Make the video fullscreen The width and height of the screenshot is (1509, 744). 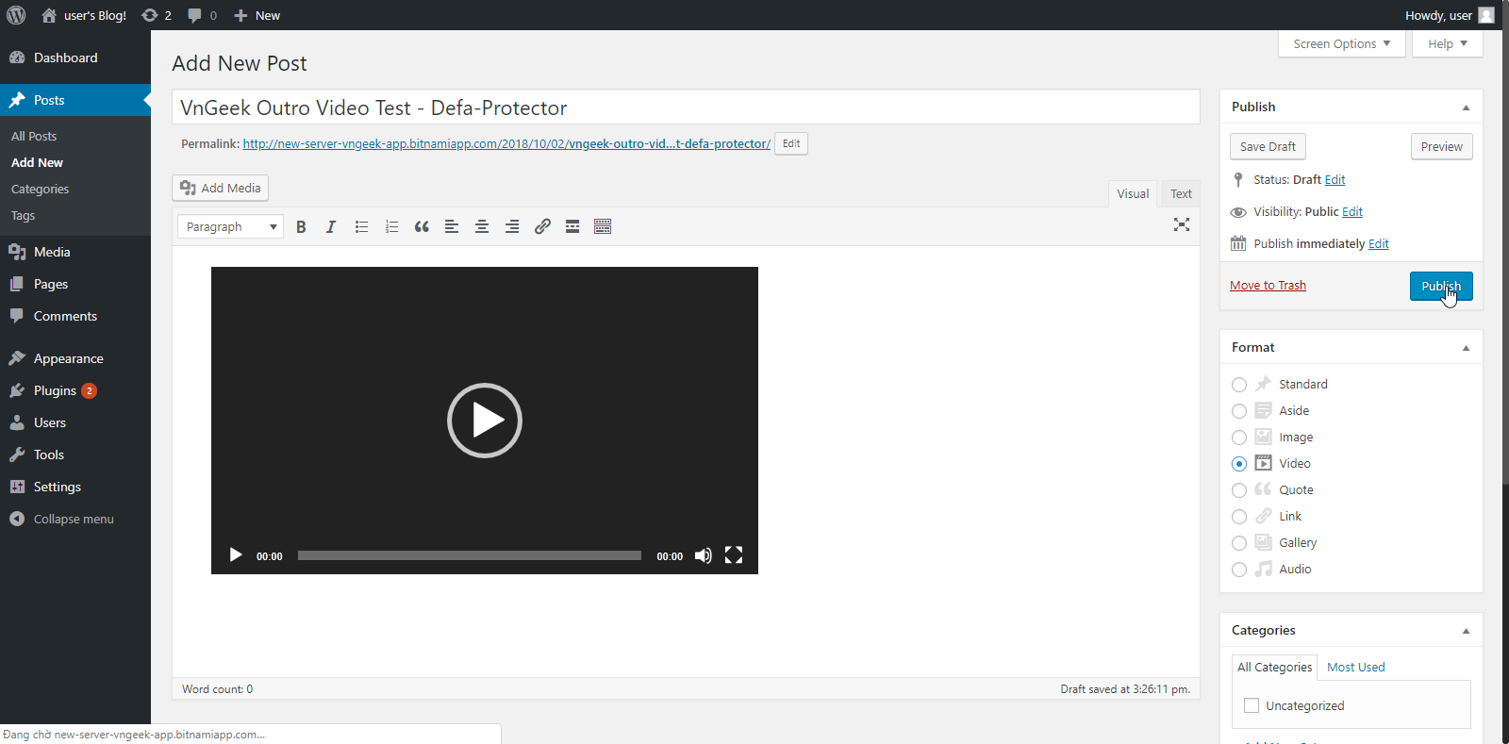(x=734, y=555)
